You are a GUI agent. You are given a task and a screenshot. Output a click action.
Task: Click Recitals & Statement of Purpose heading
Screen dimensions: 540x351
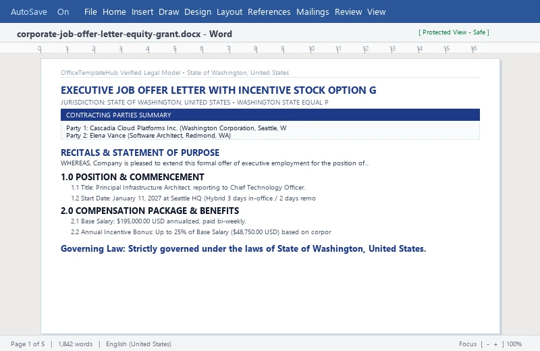(140, 153)
